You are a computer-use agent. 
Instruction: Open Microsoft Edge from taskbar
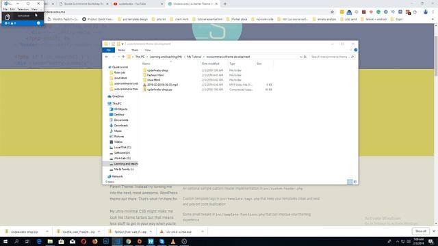tap(39, 241)
